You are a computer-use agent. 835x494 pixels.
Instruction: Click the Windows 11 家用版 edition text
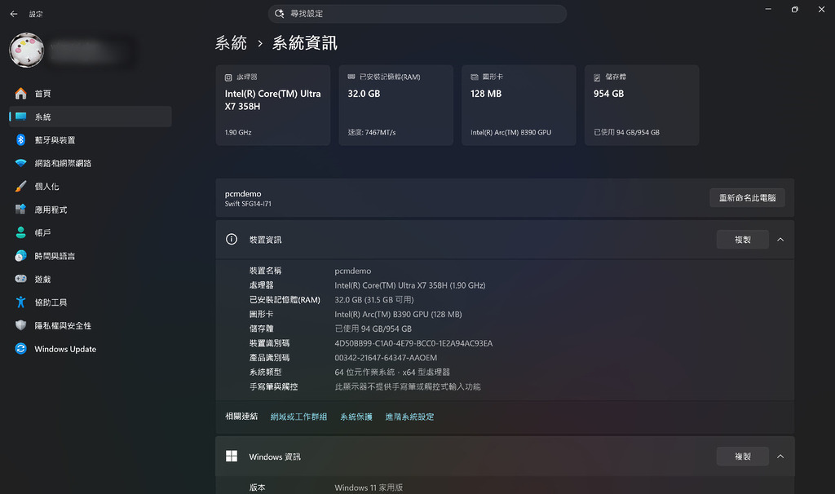point(369,487)
